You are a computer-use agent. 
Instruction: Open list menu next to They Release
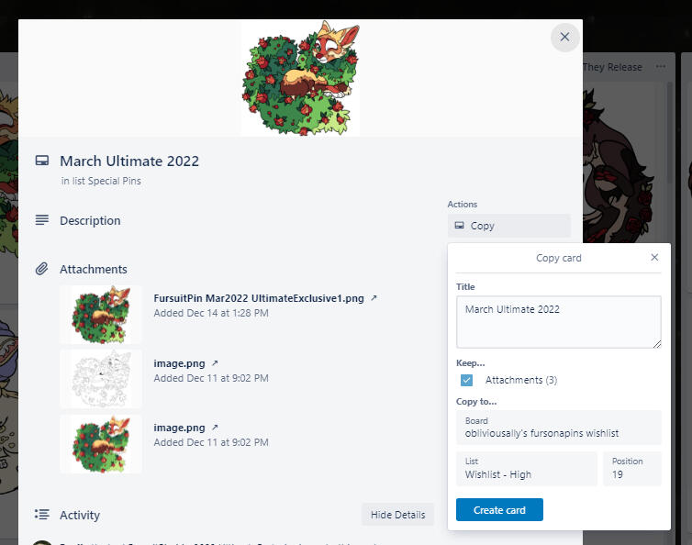click(x=661, y=67)
